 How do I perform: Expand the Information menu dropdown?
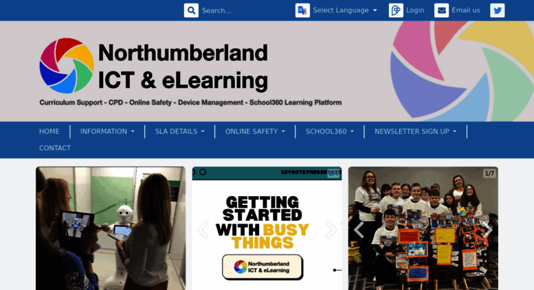point(107,132)
